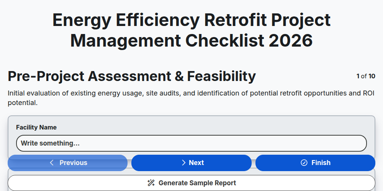
Task: Click the right chevron icon in Next
Action: pos(184,163)
